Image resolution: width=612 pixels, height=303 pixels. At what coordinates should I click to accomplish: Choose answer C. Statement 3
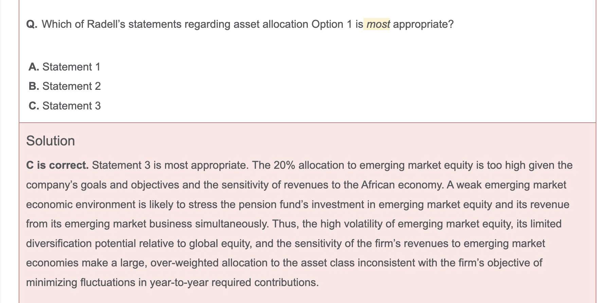coord(65,106)
